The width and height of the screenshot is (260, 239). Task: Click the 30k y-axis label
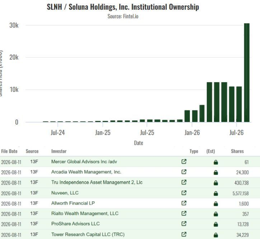pos(14,25)
